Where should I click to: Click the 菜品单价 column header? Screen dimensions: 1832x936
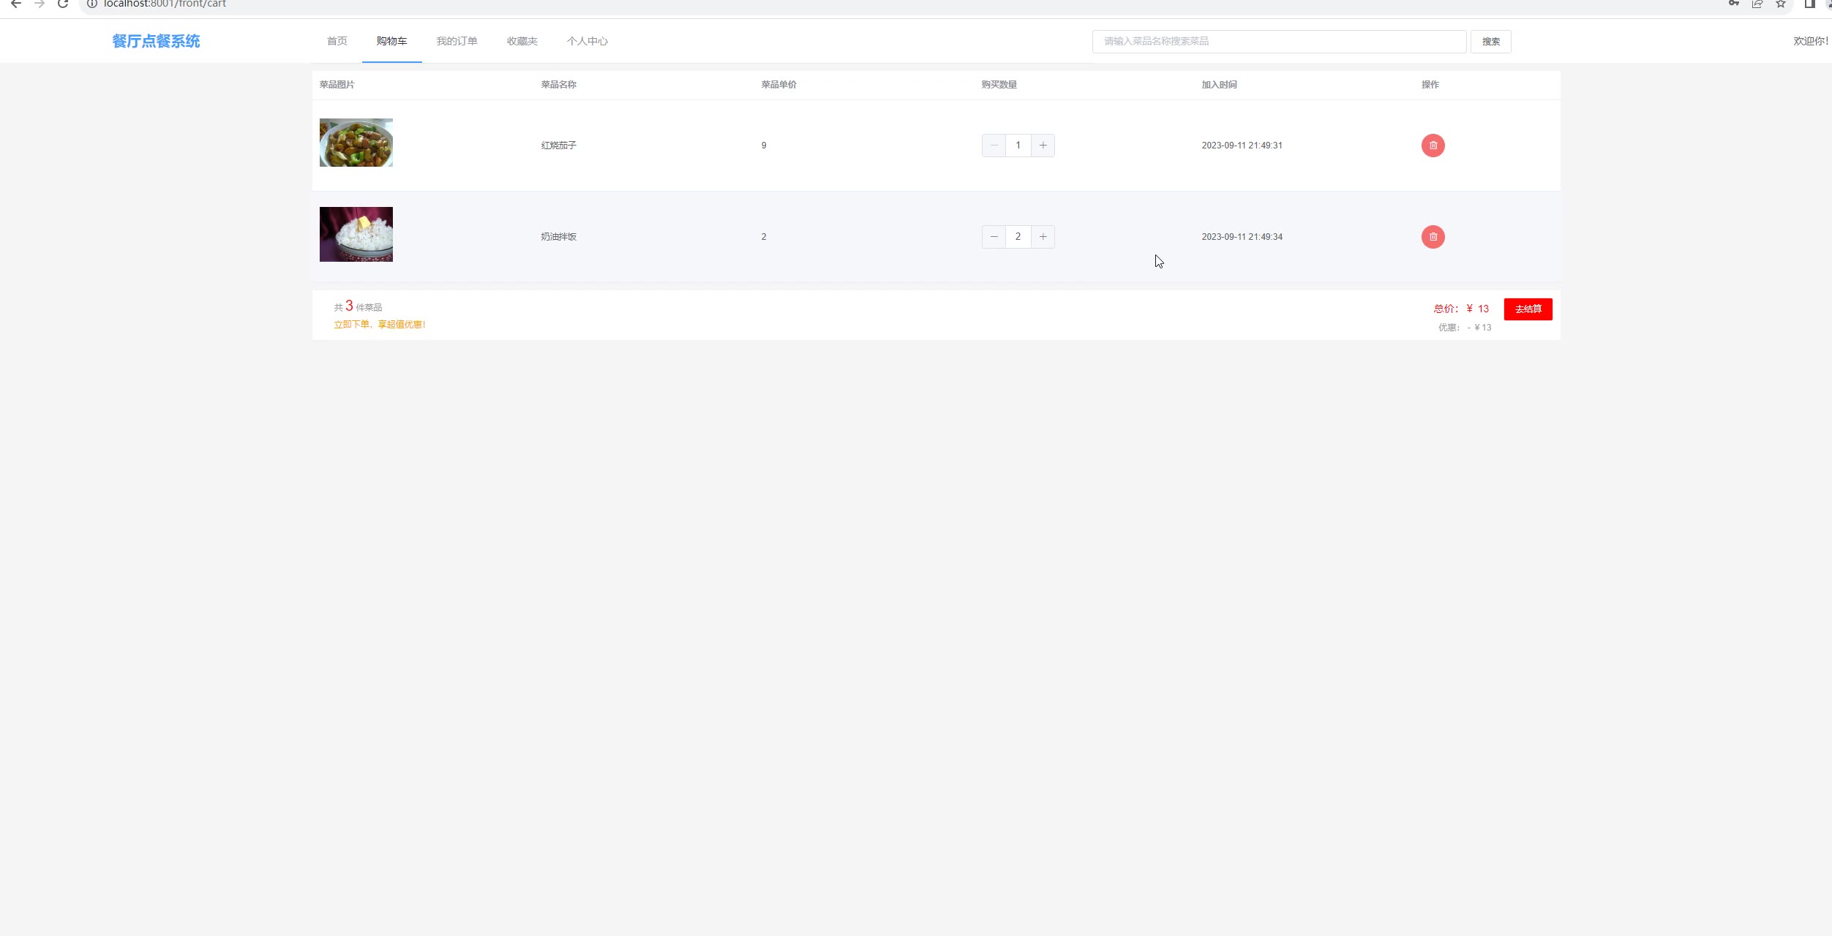click(778, 85)
